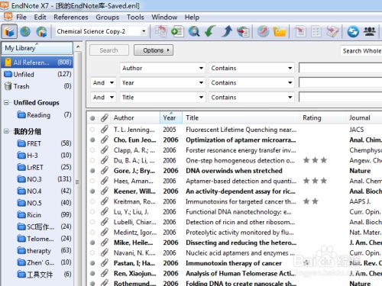382x286 pixels.
Task: Click the green Import arrow icon
Action: pos(210,31)
